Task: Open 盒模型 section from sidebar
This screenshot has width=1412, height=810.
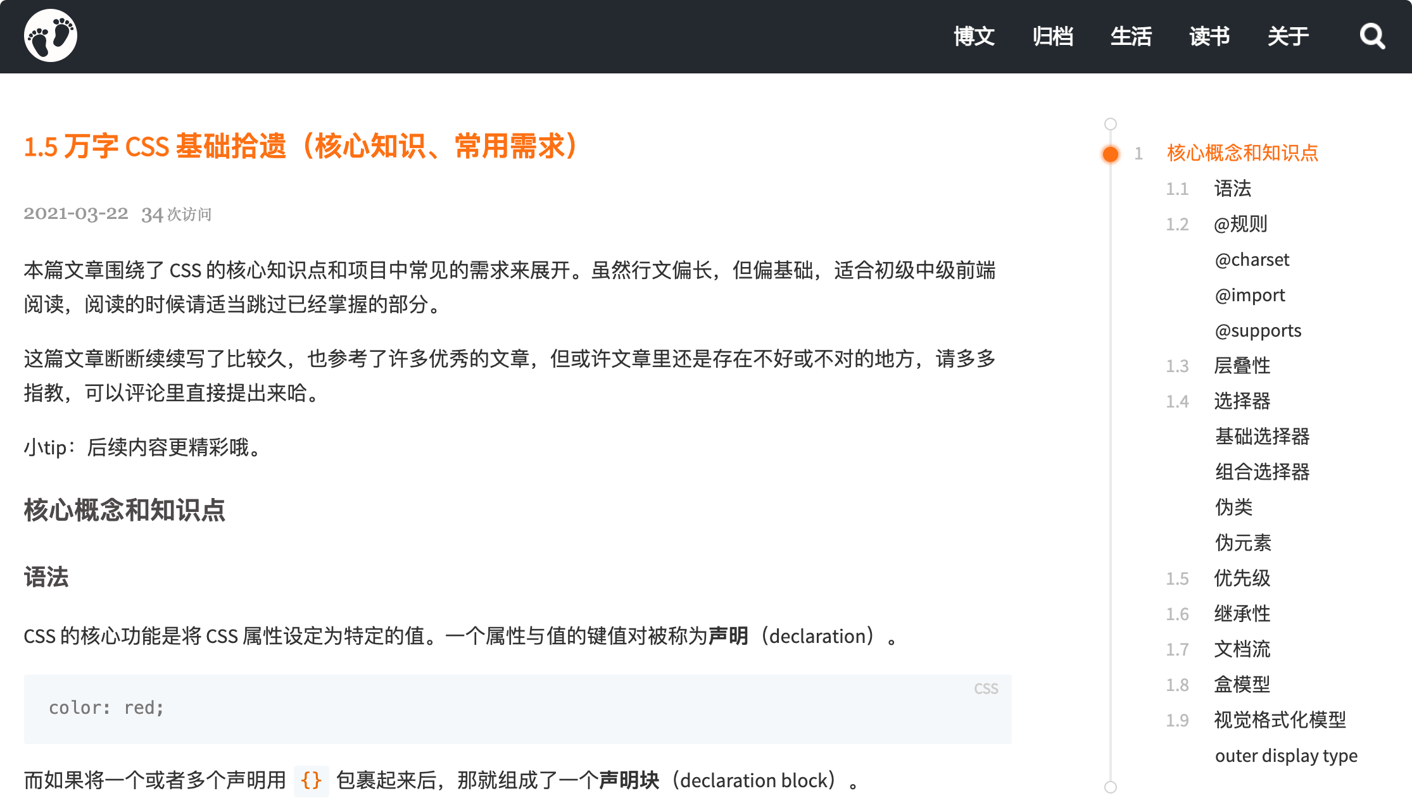Action: (1242, 685)
